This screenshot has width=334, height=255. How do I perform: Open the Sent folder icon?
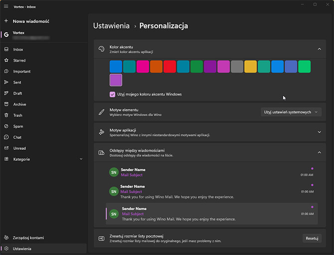pos(6,82)
